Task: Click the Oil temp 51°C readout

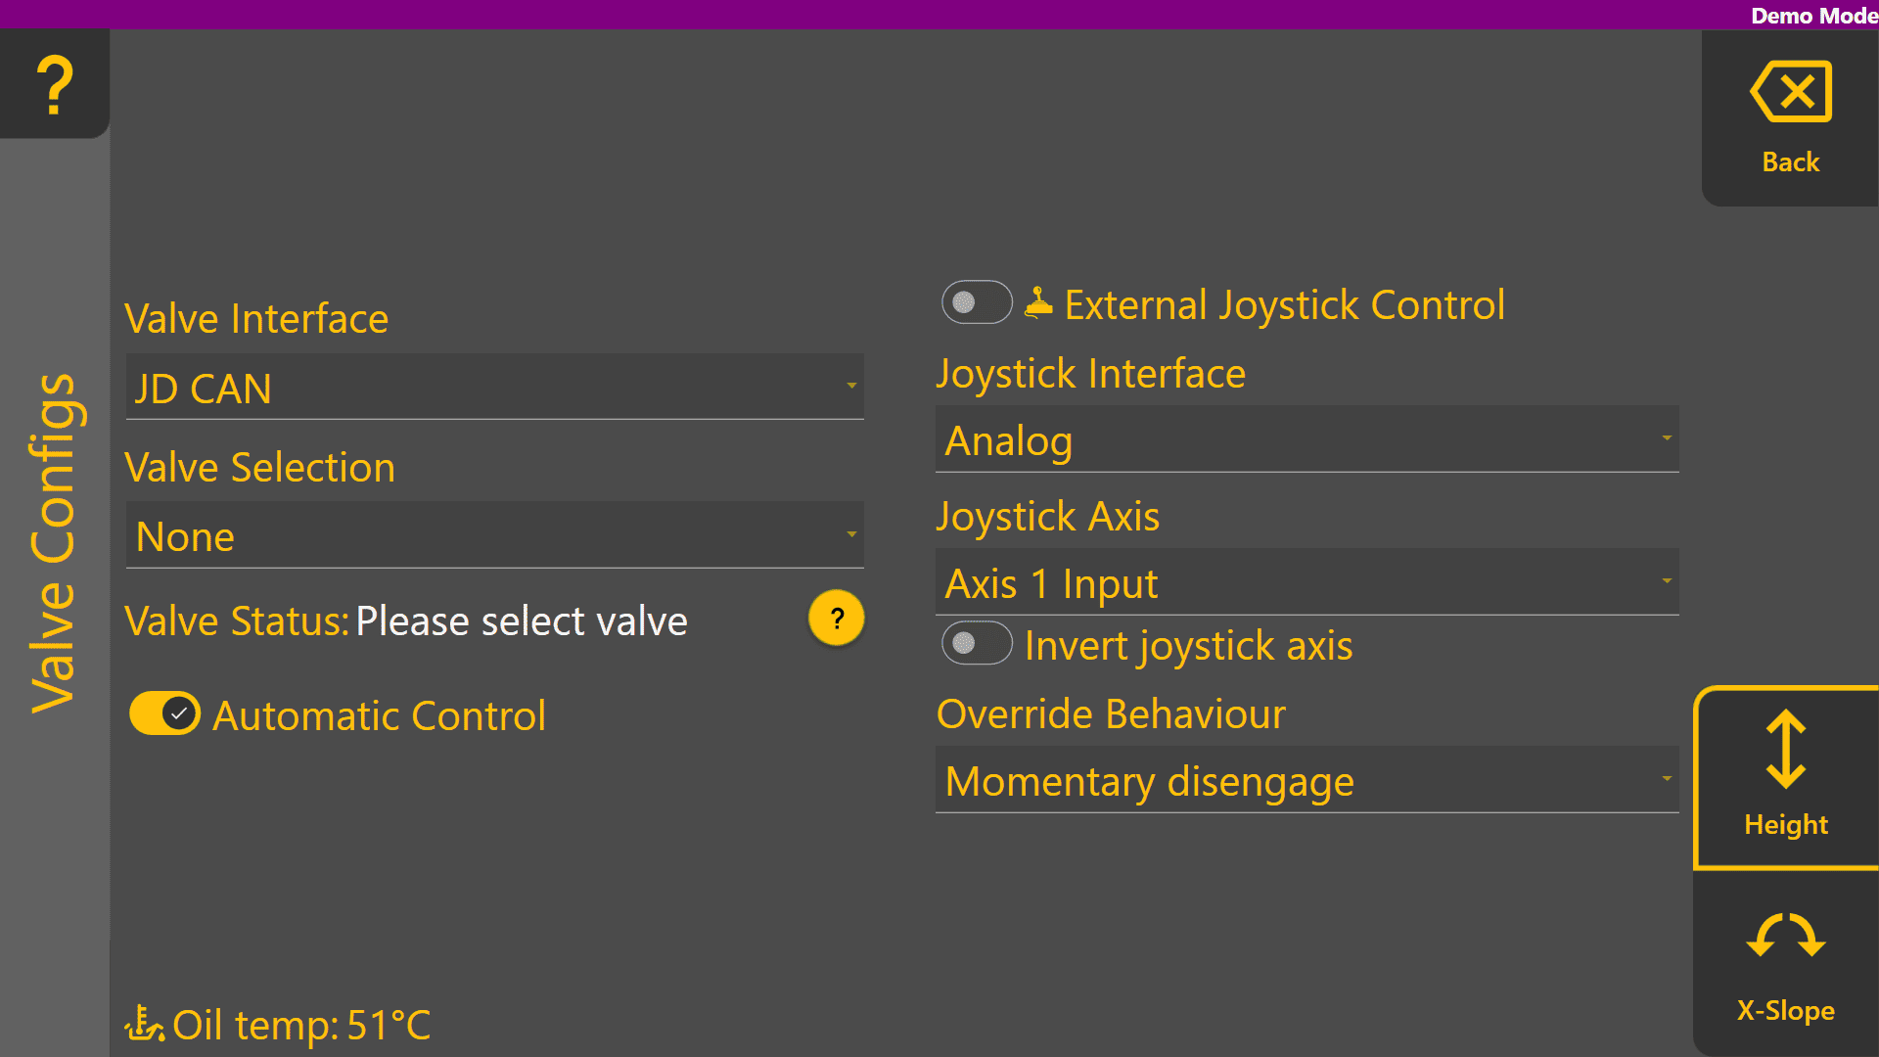Action: tap(301, 1025)
